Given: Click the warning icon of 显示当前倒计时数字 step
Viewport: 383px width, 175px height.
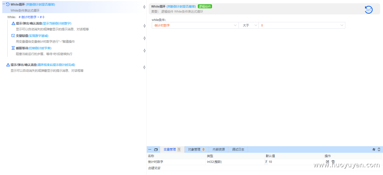Looking at the screenshot, I should (x=13, y=23).
